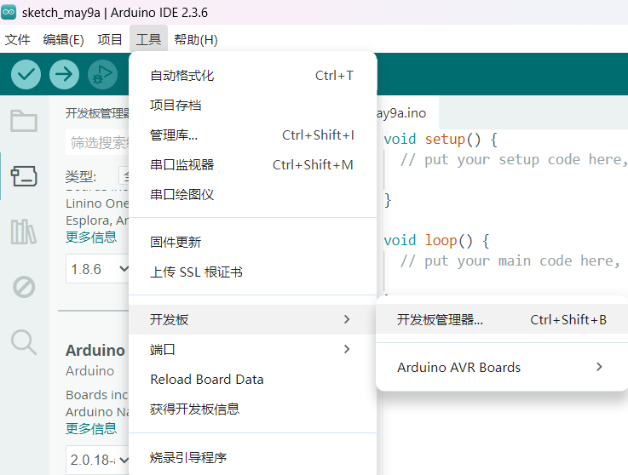Image resolution: width=628 pixels, height=475 pixels.
Task: Open the Boards Manager sidebar icon
Action: tap(24, 176)
